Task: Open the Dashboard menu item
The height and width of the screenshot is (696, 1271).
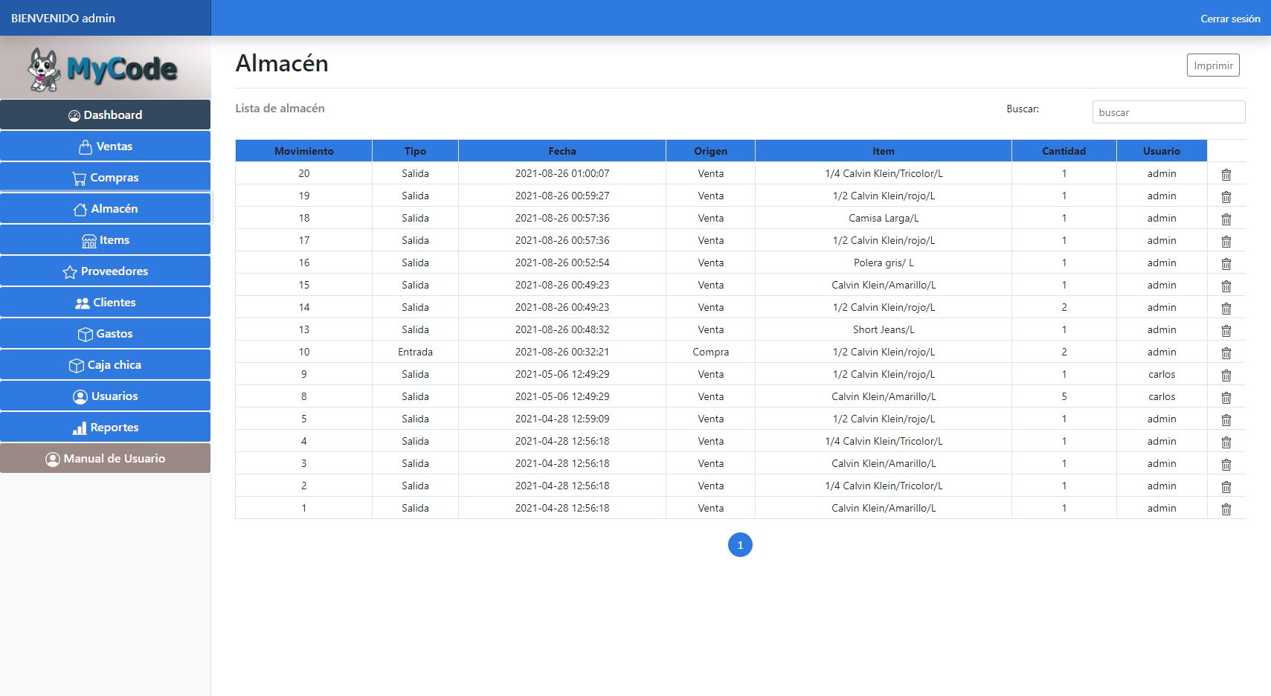Action: click(x=105, y=115)
